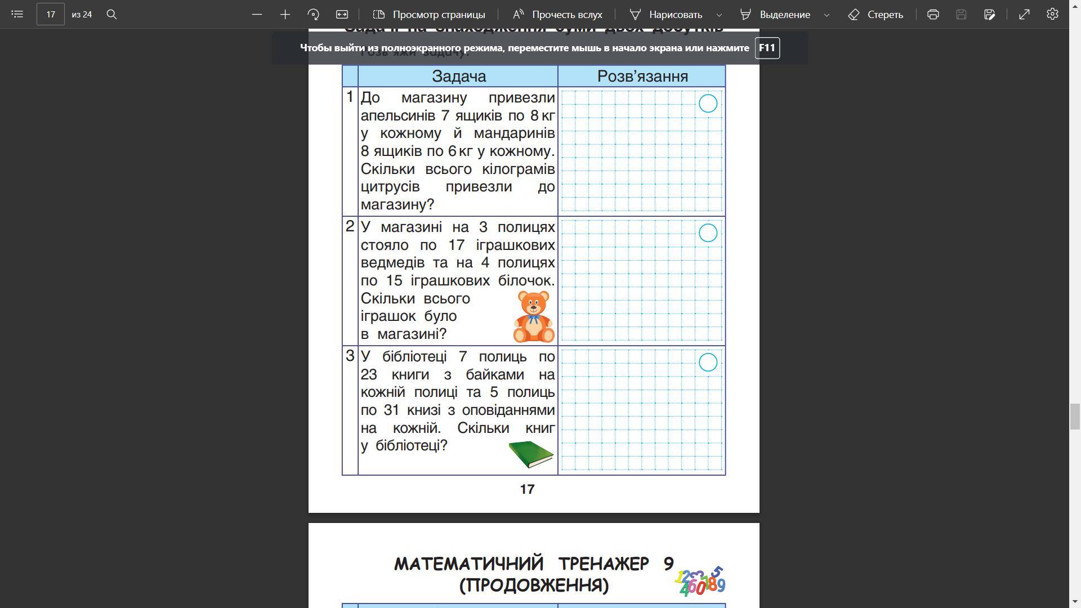The image size is (1081, 608).
Task: Open the table of contents sidebar
Action: click(17, 14)
